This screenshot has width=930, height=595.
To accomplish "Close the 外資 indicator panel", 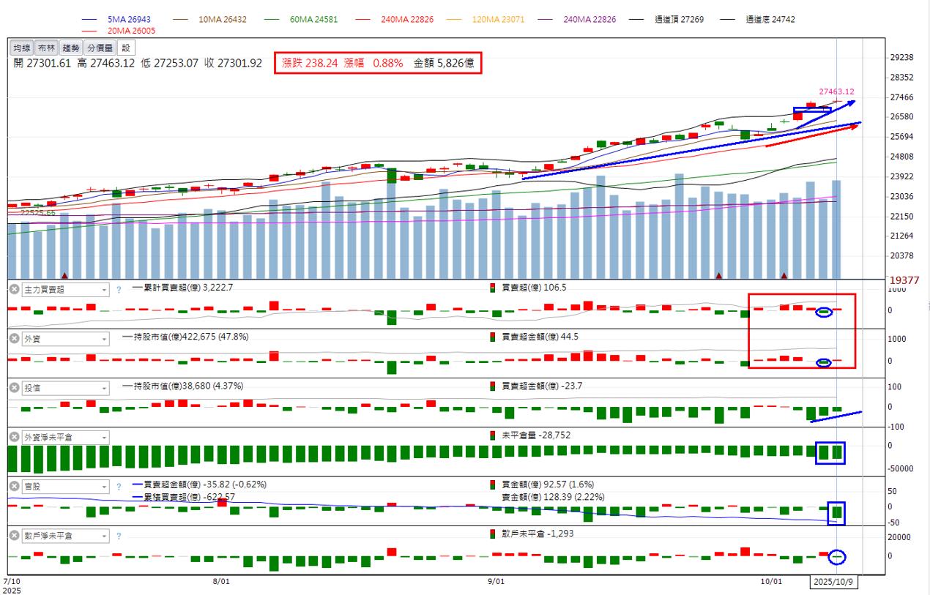I will click(14, 338).
